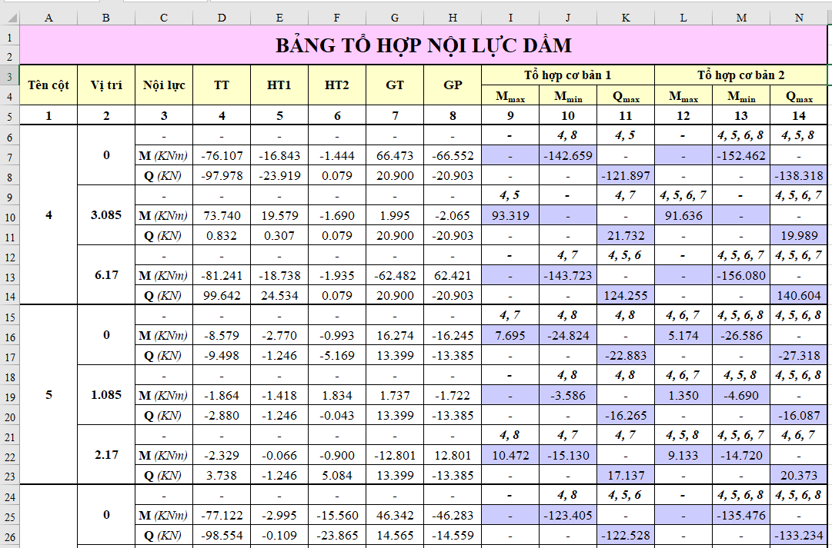The height and width of the screenshot is (548, 832).
Task: Select cell with value 124.255
Action: pos(626,295)
